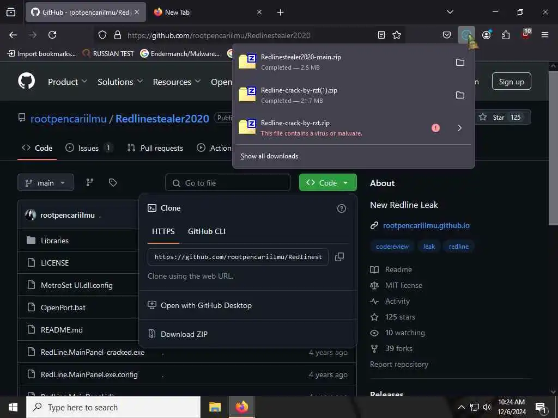558x418 pixels.
Task: Open a new tab with plus button
Action: (281, 13)
